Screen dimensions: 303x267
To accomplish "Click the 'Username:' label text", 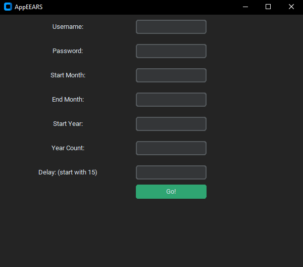I will point(68,27).
